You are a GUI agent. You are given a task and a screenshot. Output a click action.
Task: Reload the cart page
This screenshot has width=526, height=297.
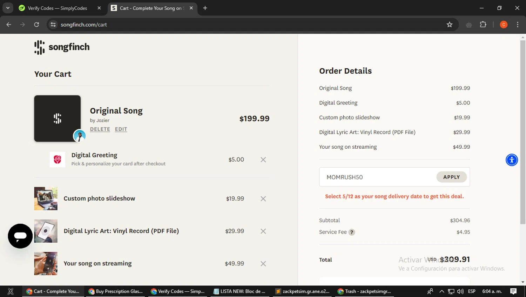pos(36,25)
